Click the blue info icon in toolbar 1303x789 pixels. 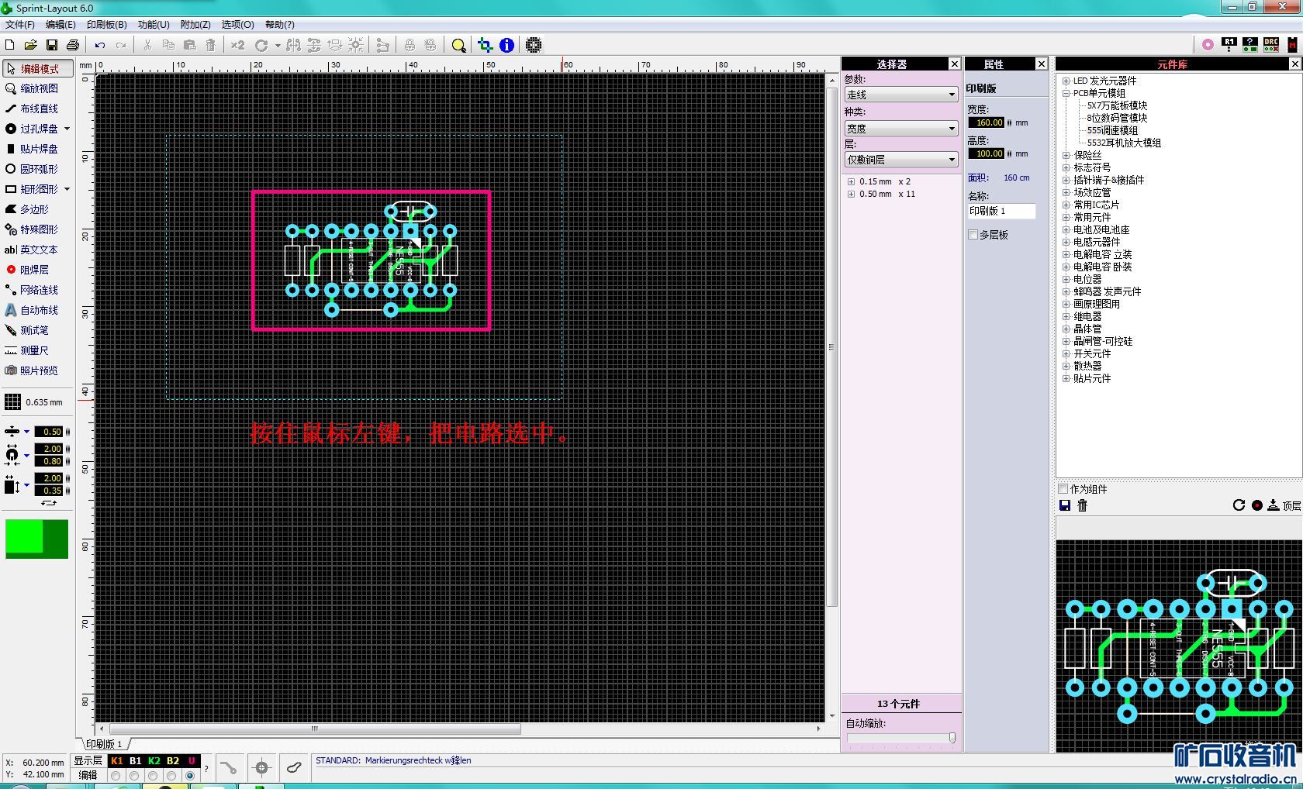pos(506,45)
